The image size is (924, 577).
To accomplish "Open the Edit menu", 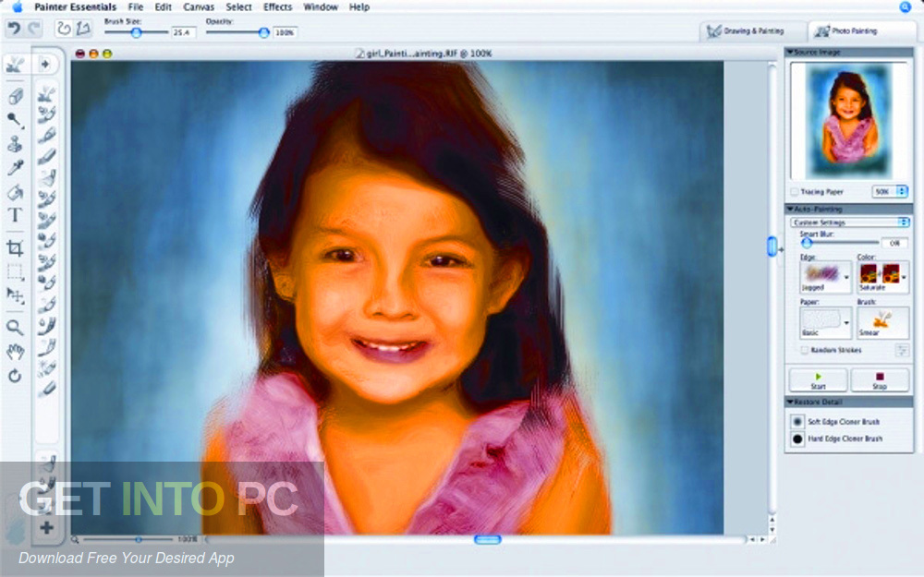I will 164,7.
